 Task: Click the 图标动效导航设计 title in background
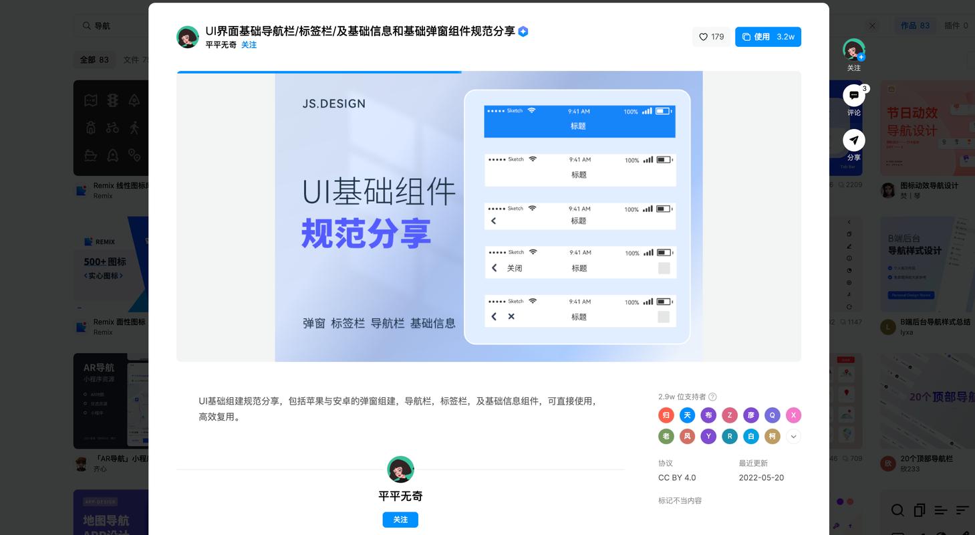tap(929, 186)
